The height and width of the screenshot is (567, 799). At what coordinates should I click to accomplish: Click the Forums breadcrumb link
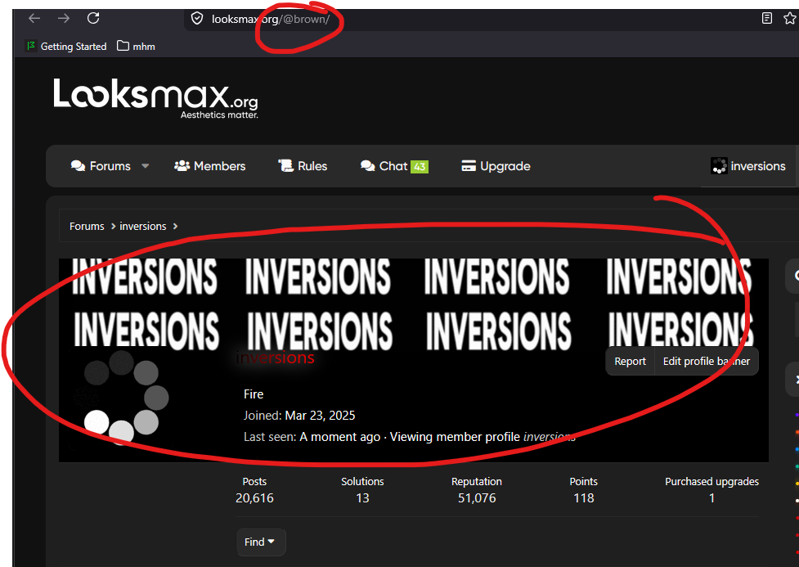[x=87, y=227]
